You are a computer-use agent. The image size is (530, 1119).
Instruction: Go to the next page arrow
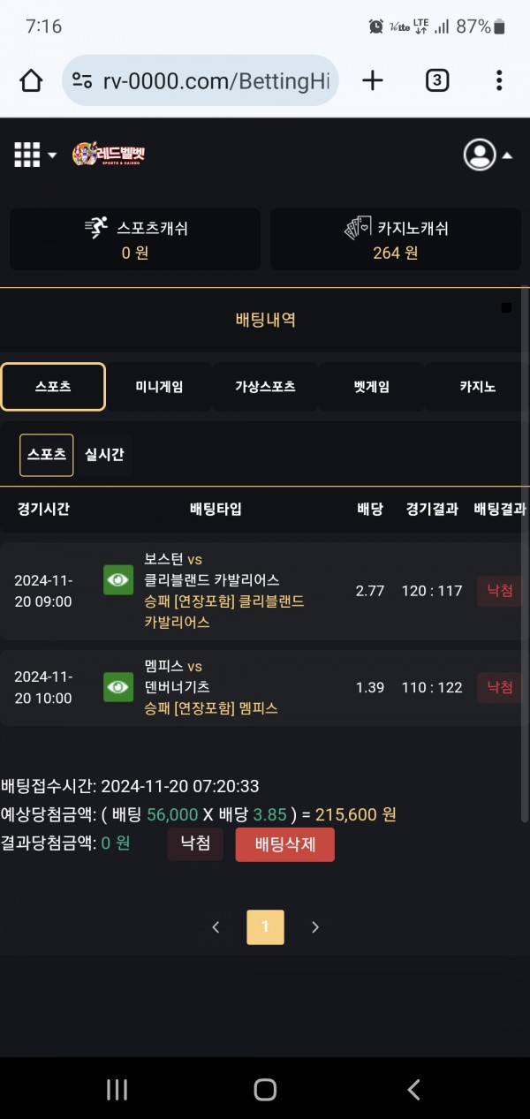(x=315, y=927)
